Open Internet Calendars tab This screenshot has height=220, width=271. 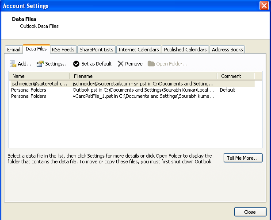[139, 50]
